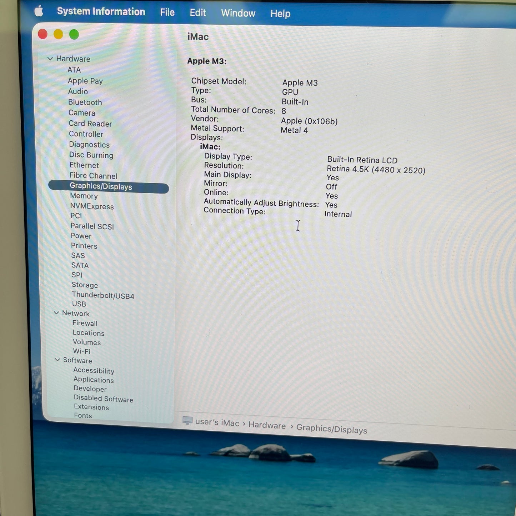Click the Apple M3: heading
The image size is (516, 516).
point(207,61)
